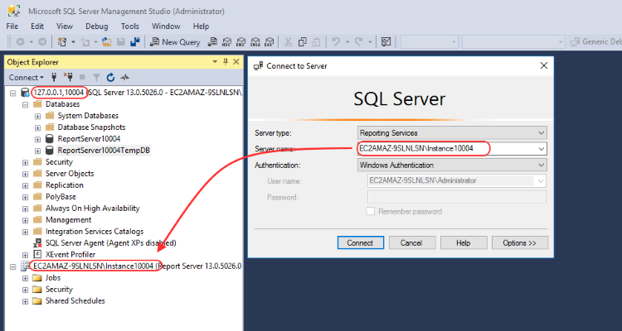Open the Server type dropdown
This screenshot has height=331, width=622.
[x=452, y=133]
